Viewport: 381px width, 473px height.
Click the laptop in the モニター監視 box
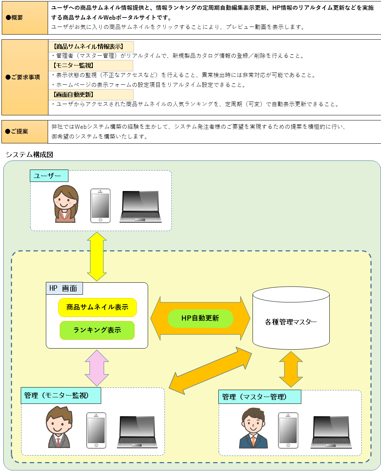click(137, 432)
